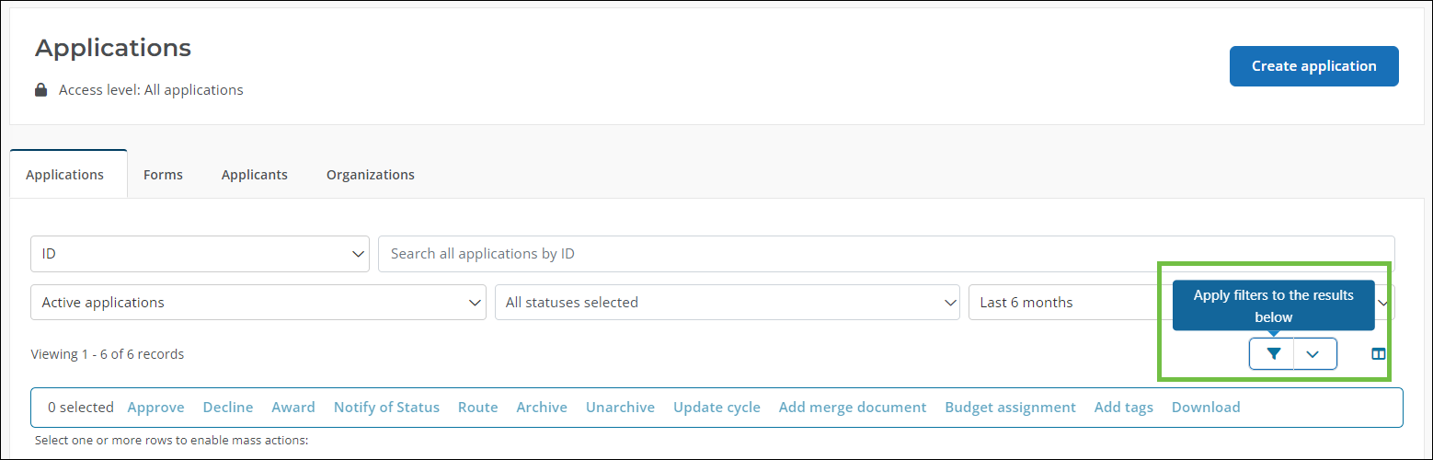The image size is (1433, 460).
Task: Click the Search all applications by ID field
Action: [x=887, y=254]
